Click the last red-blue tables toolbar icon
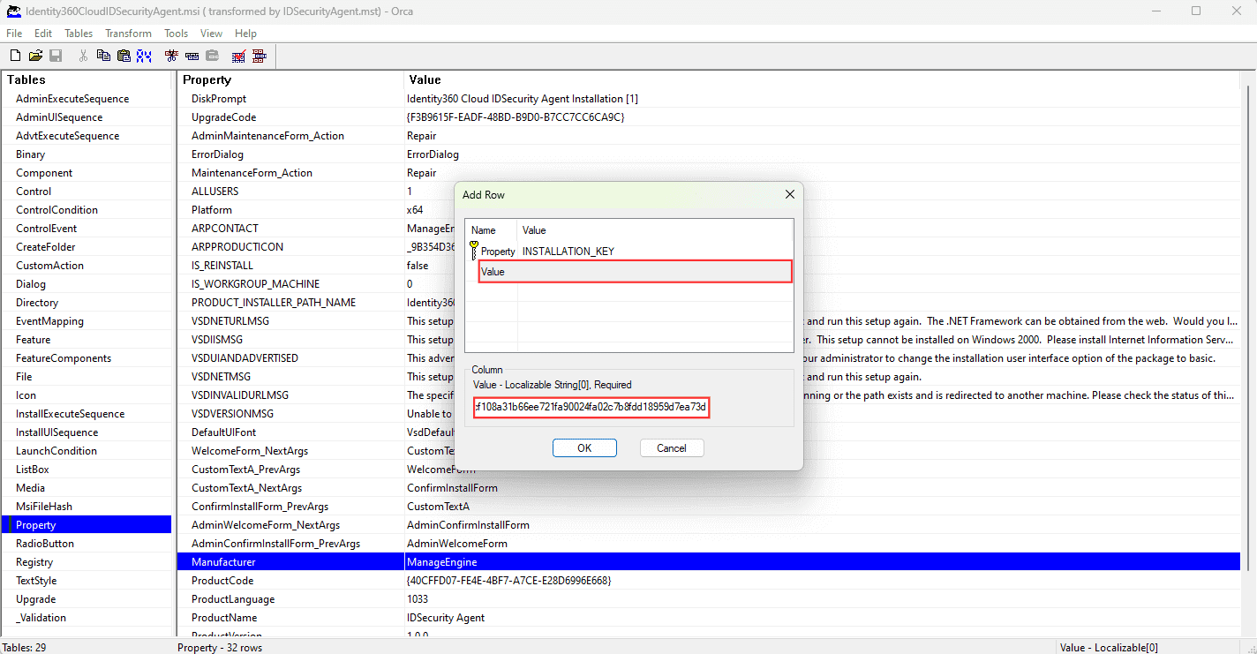The height and width of the screenshot is (654, 1257). (x=260, y=56)
